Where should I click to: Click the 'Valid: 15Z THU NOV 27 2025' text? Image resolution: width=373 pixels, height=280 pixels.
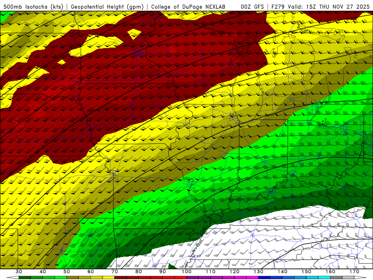(x=329, y=7)
